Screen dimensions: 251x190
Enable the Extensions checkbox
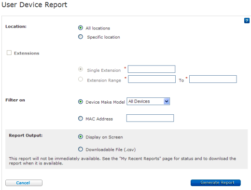tap(9, 53)
